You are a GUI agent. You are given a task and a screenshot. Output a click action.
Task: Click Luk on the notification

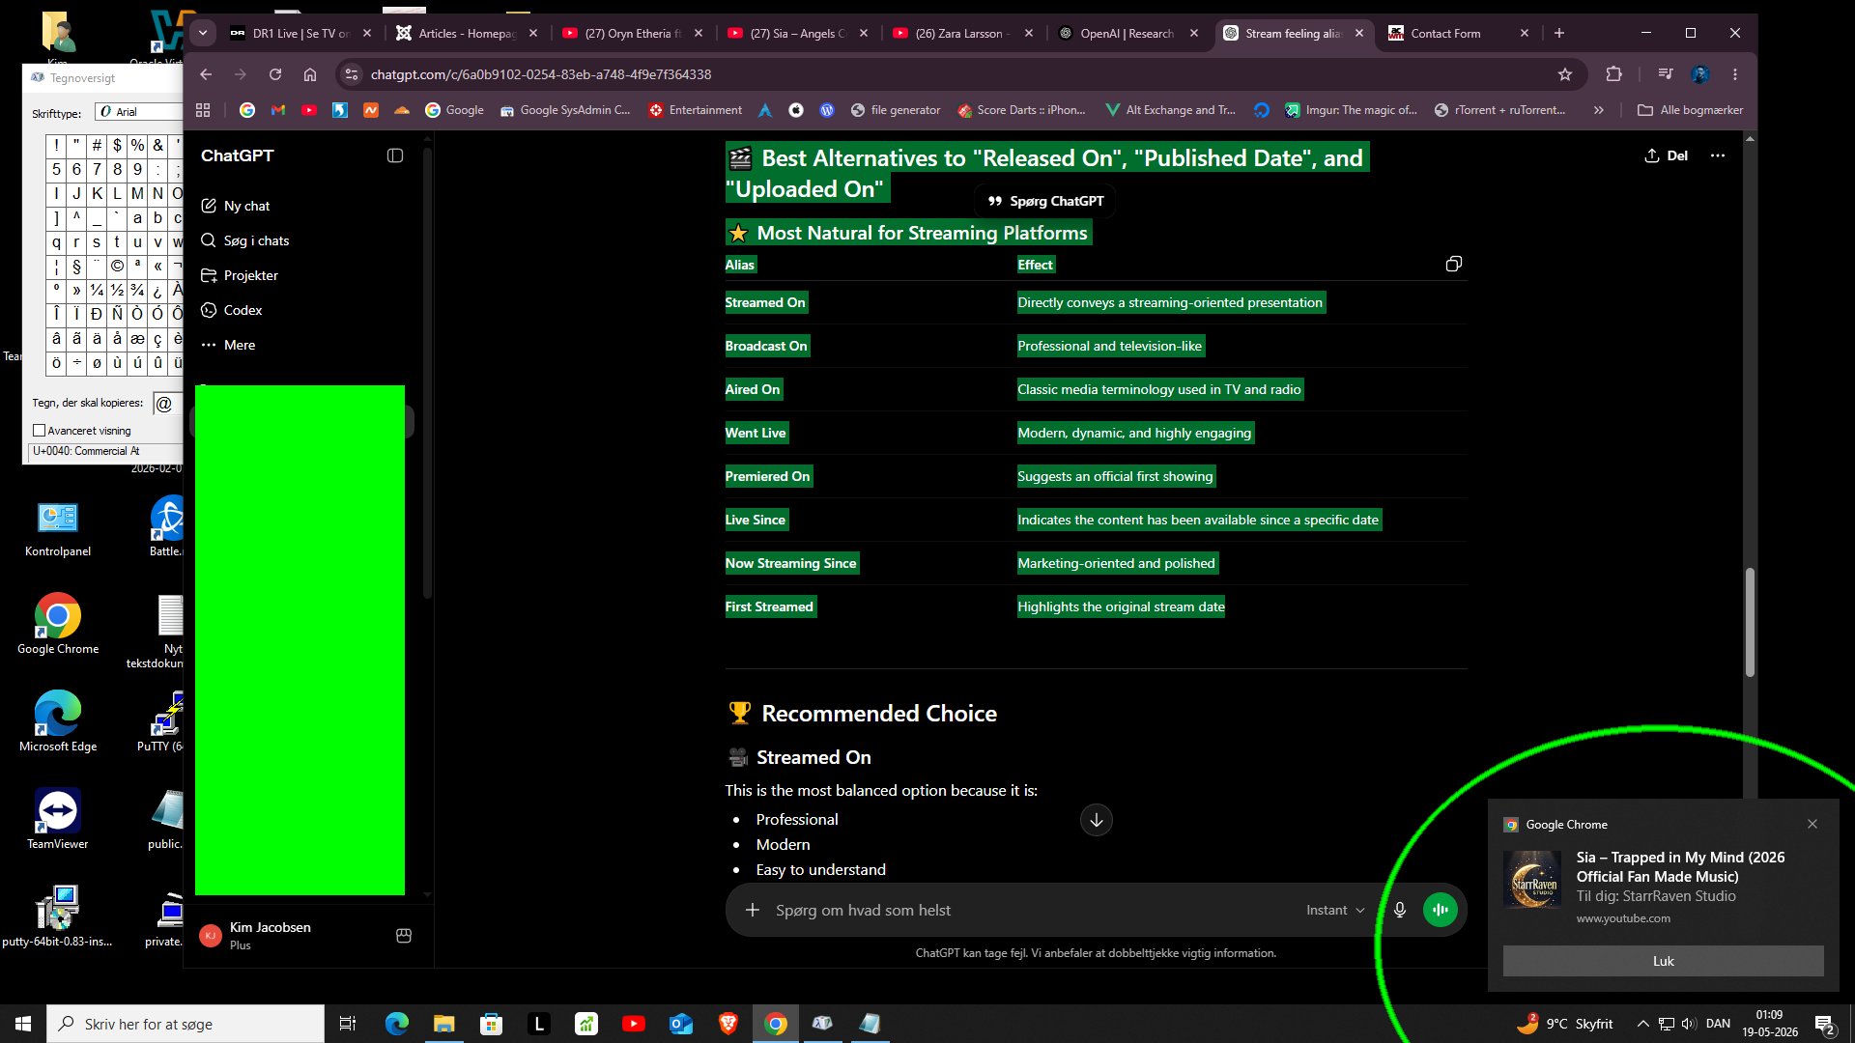click(x=1663, y=961)
